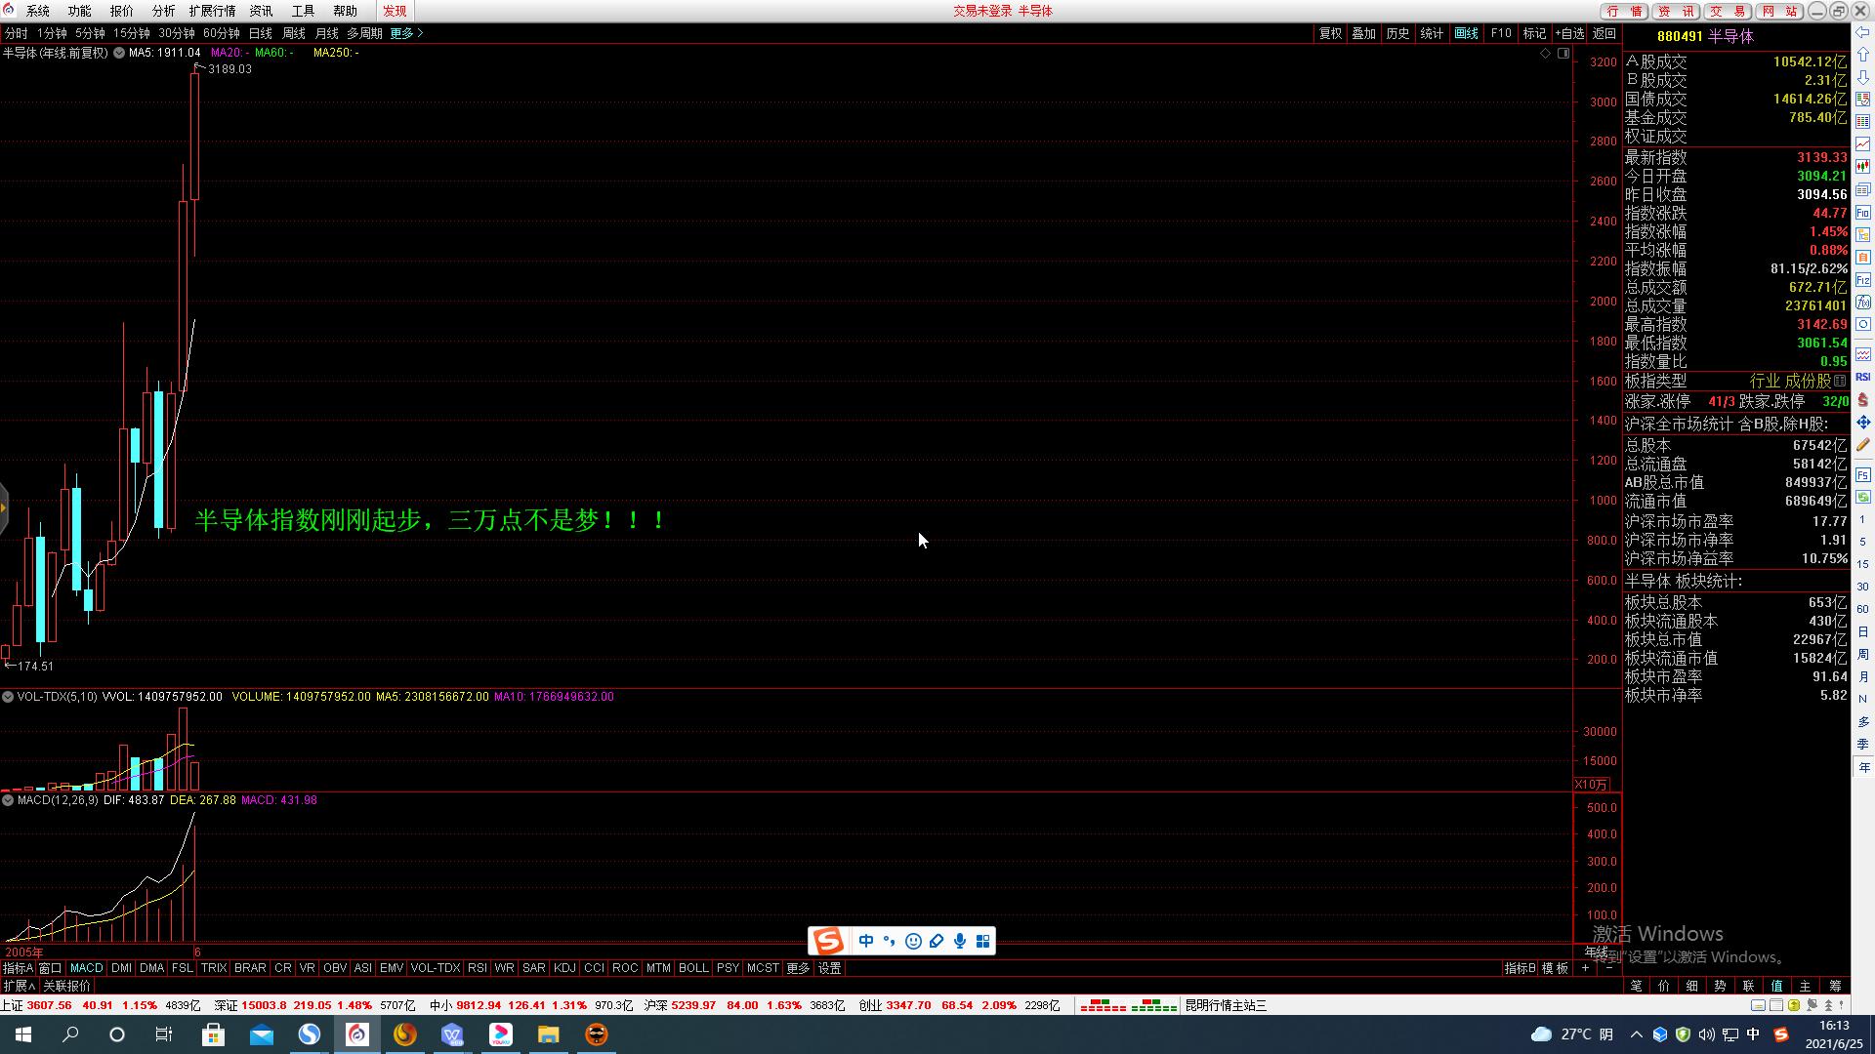The width and height of the screenshot is (1875, 1054).
Task: Click the four-way move arrows icon
Action: pyautogui.click(x=1863, y=423)
